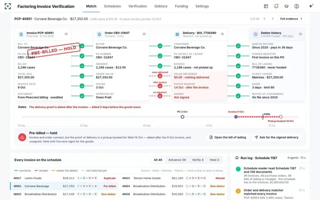This screenshot has width=320, height=200.
Task: Click the 'none delivered' red X marker
Action: [x=160, y=76]
